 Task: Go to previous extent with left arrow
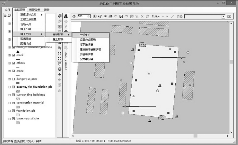[x=59, y=74]
